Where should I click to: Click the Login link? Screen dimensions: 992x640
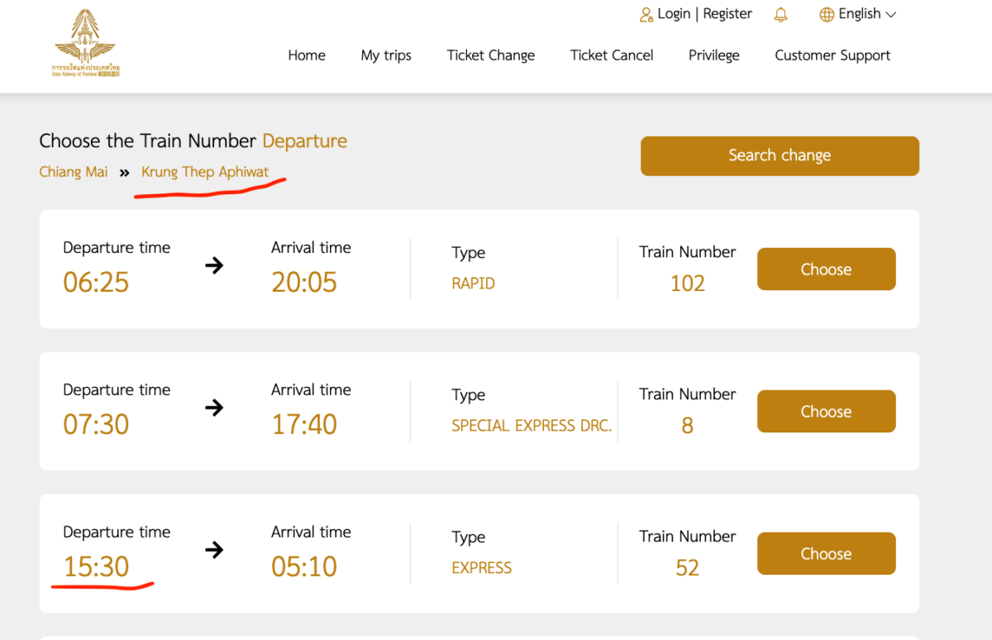(674, 14)
